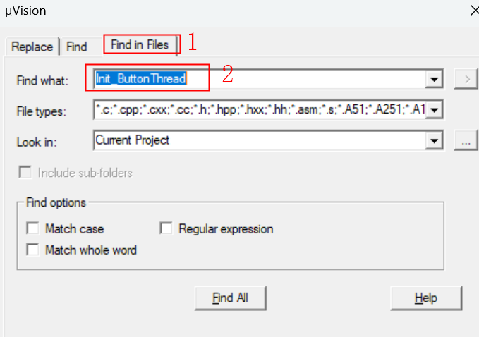Switch to the Find tab
479x337 pixels.
click(76, 47)
